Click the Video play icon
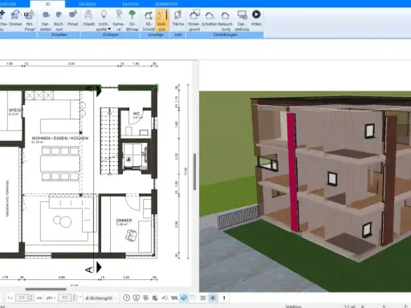Screen dimensions: 411x308 256,14
